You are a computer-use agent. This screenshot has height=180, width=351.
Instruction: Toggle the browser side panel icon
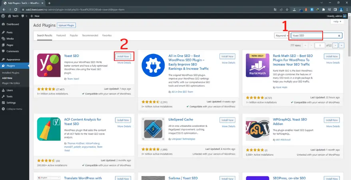click(335, 10)
